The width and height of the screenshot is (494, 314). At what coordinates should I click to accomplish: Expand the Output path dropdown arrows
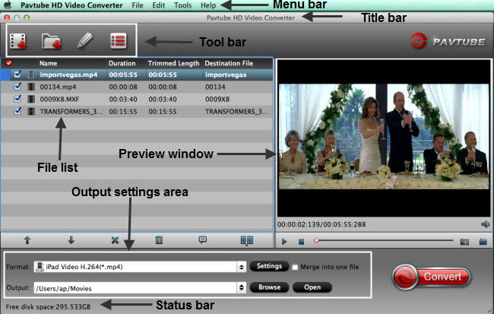(x=242, y=287)
